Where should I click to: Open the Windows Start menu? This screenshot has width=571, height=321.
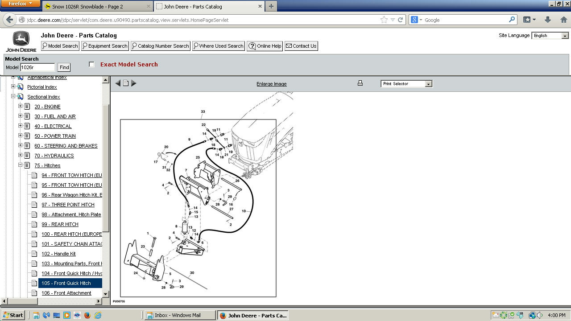coord(13,315)
